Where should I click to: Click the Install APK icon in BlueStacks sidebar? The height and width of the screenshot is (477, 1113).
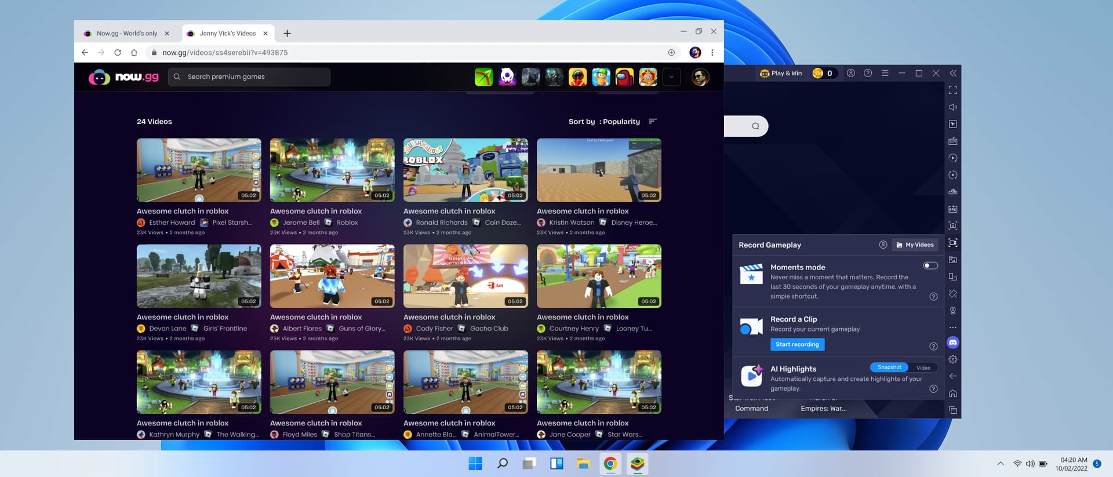(953, 209)
